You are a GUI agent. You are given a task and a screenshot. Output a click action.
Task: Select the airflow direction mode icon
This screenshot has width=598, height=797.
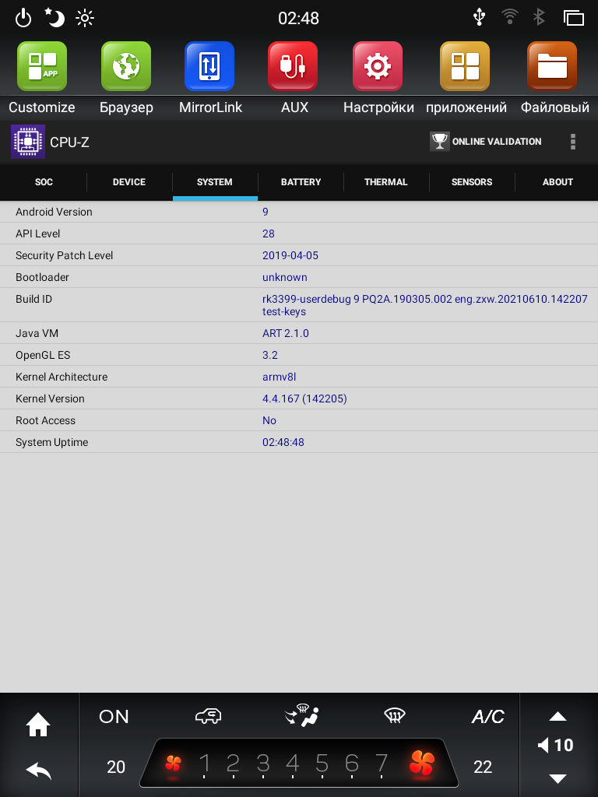pyautogui.click(x=302, y=715)
